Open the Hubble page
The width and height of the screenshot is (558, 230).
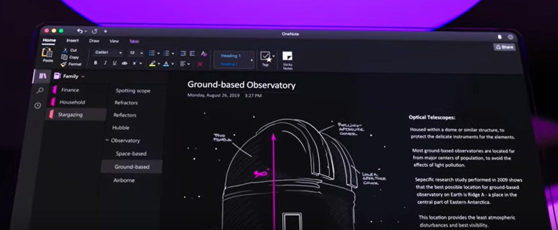pos(120,127)
